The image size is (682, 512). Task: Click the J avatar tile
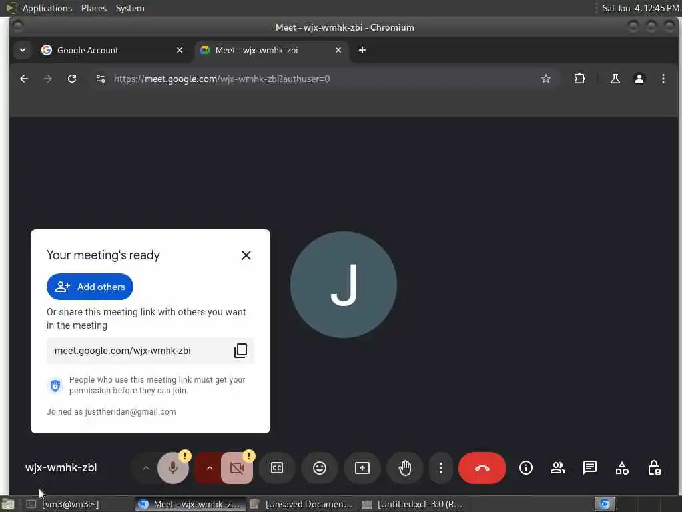[x=344, y=285]
